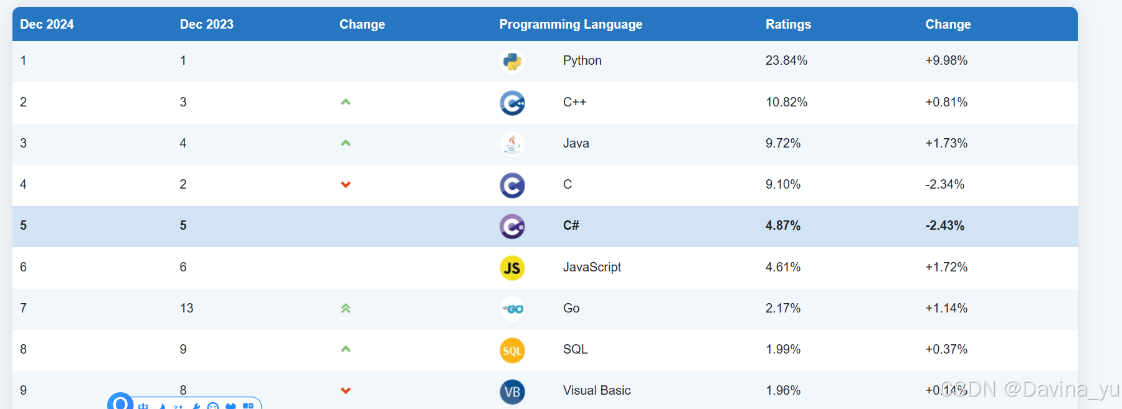Image resolution: width=1122 pixels, height=409 pixels.
Task: Click the Dec 2023 rank 9 in SQL row
Action: (x=183, y=349)
